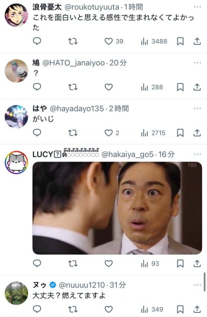Open the @HATO_janaiyoo profile handle

click(74, 63)
